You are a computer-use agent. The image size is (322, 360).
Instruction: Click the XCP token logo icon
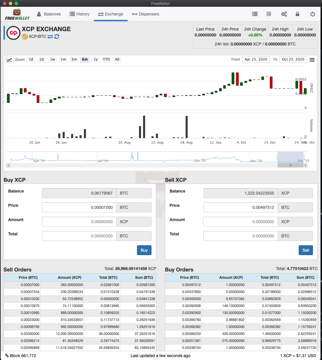pyautogui.click(x=13, y=33)
